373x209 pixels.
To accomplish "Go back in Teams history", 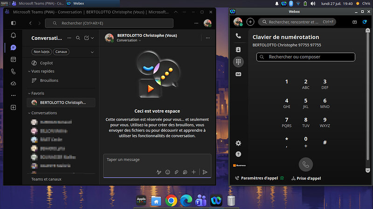I will coord(30,23).
